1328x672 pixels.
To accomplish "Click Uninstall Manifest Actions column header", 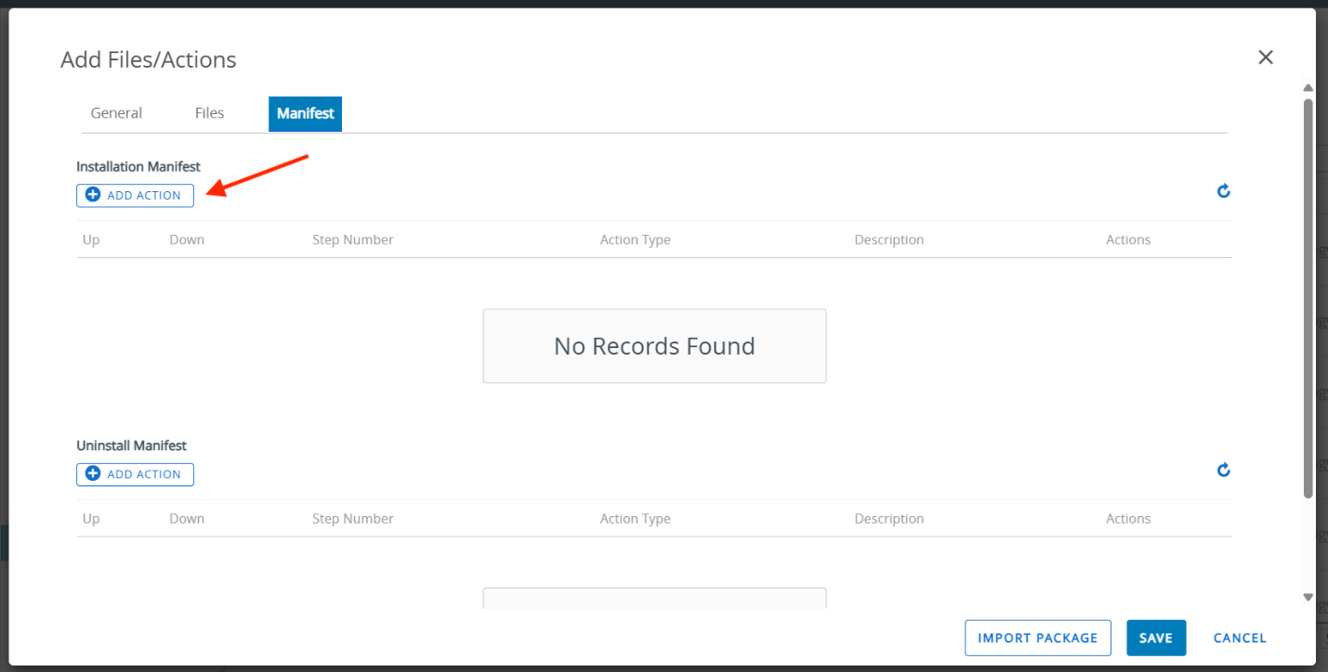I will [1127, 519].
